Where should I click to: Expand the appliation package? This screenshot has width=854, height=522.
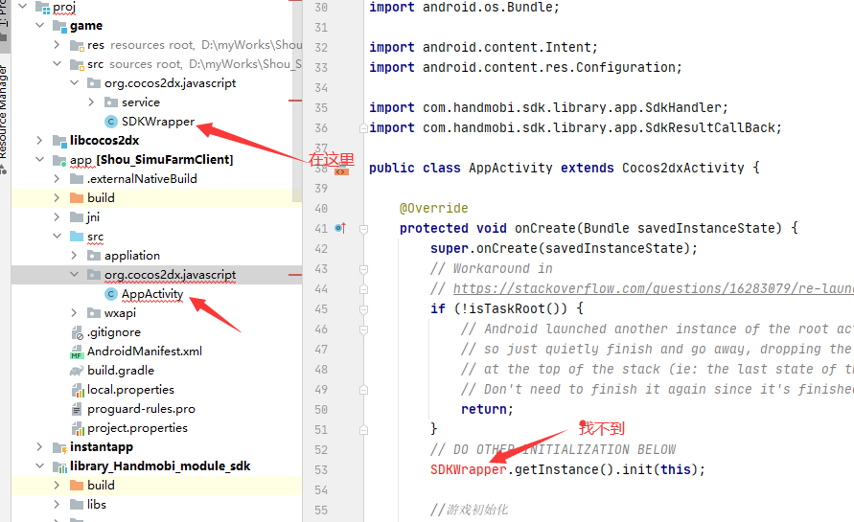(75, 256)
